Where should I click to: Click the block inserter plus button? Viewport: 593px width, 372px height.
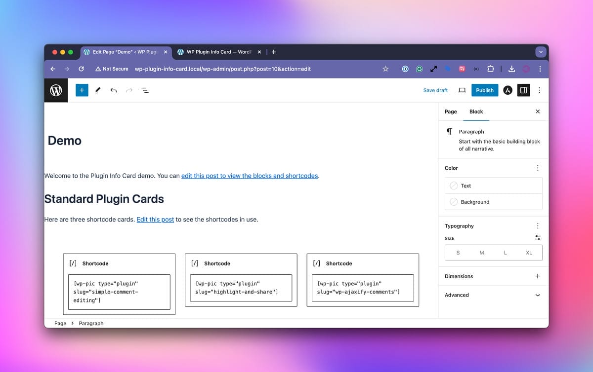pyautogui.click(x=82, y=90)
